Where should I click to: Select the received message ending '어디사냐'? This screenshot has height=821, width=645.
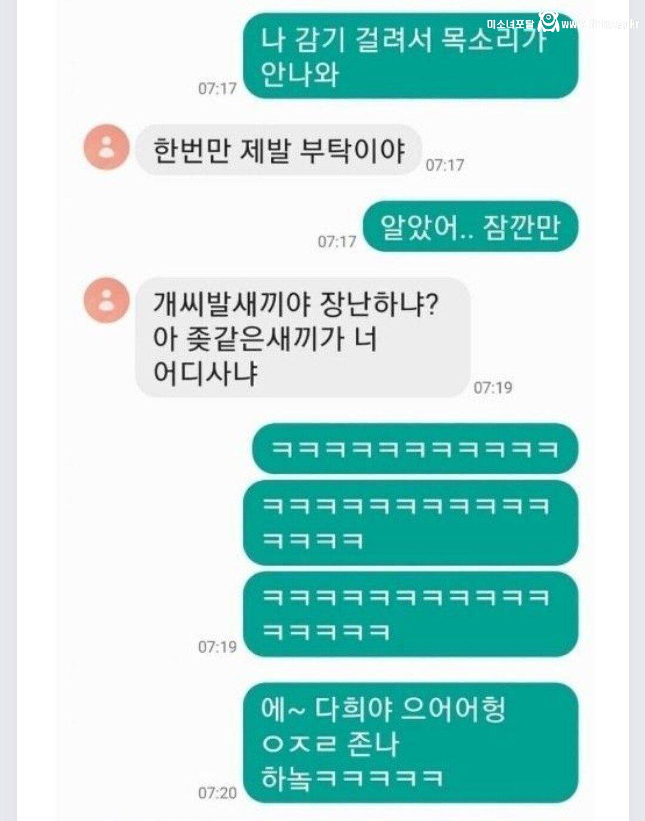pyautogui.click(x=303, y=337)
